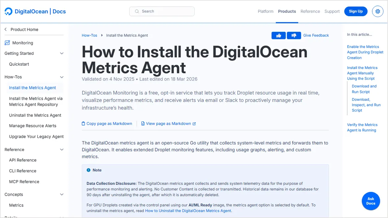The width and height of the screenshot is (388, 218).
Task: Focus the Search input field
Action: (x=162, y=11)
